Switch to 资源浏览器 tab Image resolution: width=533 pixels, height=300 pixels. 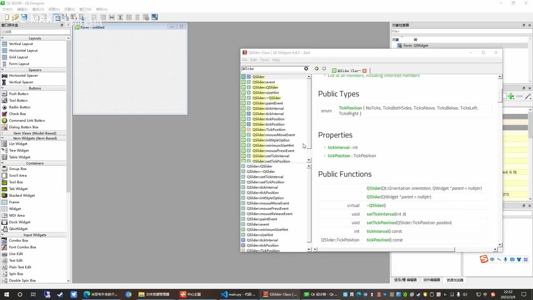[x=455, y=280]
